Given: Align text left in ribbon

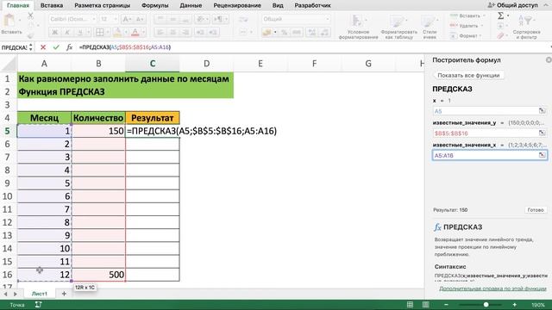Looking at the screenshot, I should [160, 33].
